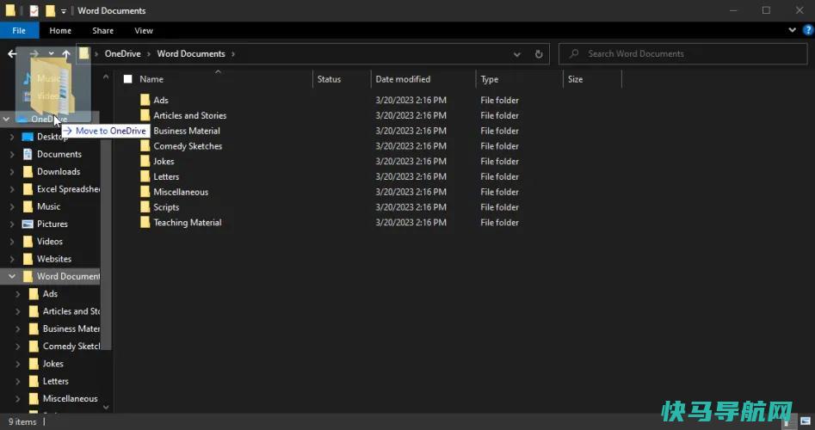Expand the Documents tree node
The height and width of the screenshot is (430, 815).
point(12,154)
